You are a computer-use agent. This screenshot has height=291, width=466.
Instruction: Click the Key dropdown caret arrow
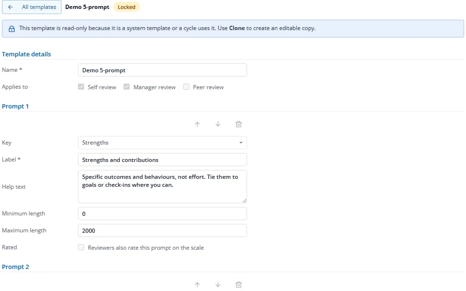[x=241, y=143]
